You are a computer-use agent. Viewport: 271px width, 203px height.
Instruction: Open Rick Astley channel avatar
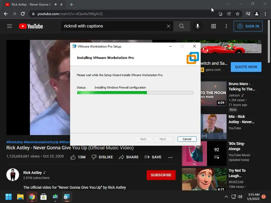13,175
